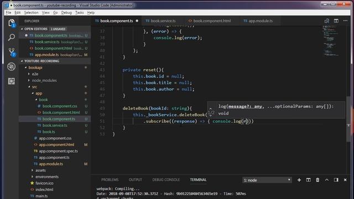Open the View menu
354x199 pixels.
pyautogui.click(x=45, y=13)
